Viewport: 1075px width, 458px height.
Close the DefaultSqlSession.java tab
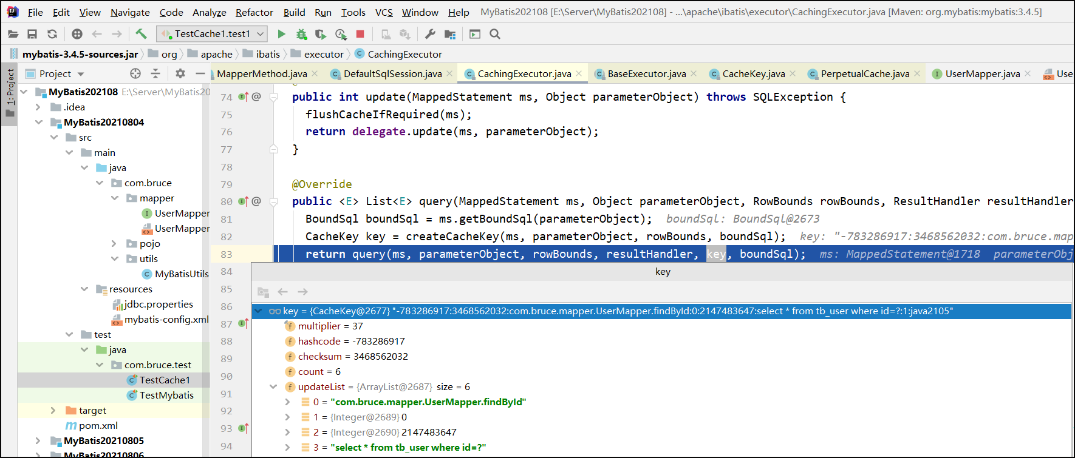(x=449, y=73)
